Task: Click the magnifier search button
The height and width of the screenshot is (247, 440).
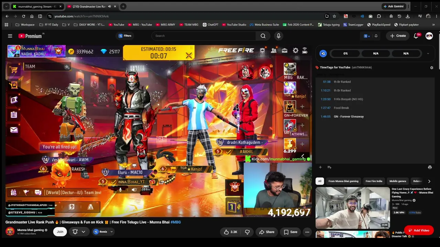Action: coord(263,36)
